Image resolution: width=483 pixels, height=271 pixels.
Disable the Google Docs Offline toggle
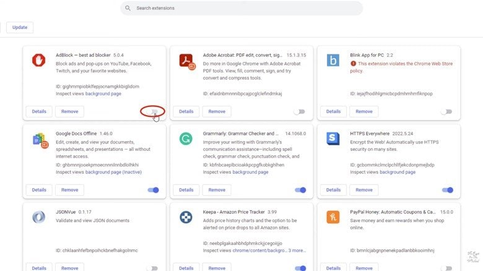[x=153, y=190]
